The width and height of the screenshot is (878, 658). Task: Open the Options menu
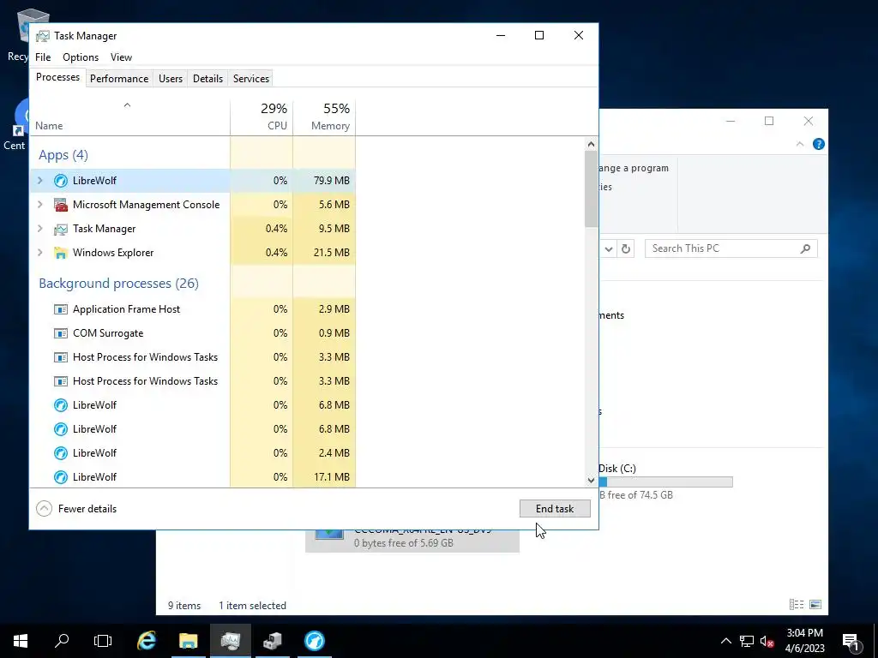[x=81, y=57]
